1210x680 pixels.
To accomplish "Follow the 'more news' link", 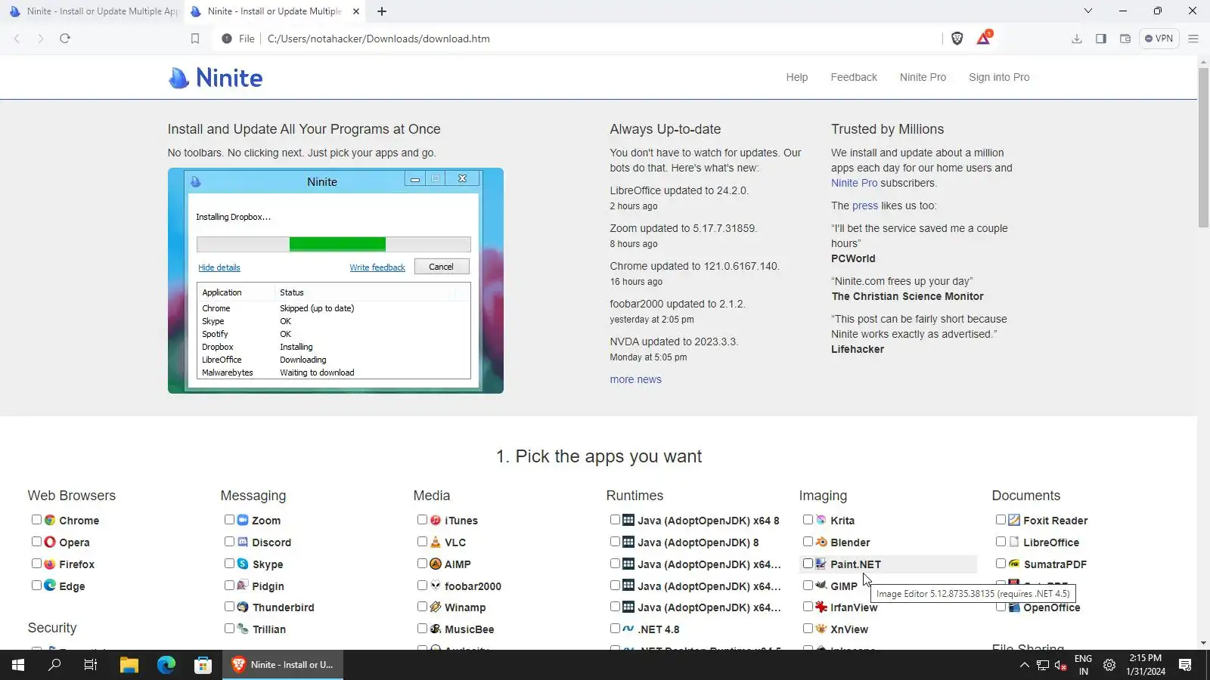I will tap(636, 379).
